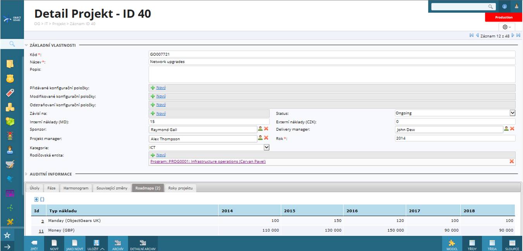Viewport: 523px width, 251px height.
Task: Click the Třída button
Action: coord(492,244)
